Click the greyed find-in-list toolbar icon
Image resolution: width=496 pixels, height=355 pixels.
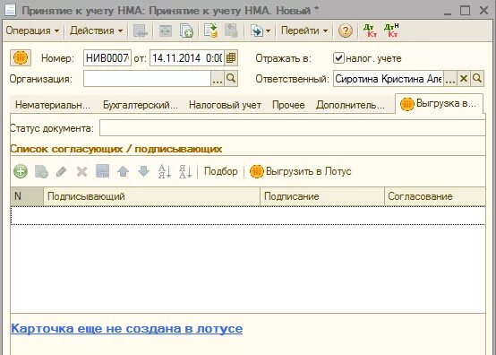tap(141, 31)
